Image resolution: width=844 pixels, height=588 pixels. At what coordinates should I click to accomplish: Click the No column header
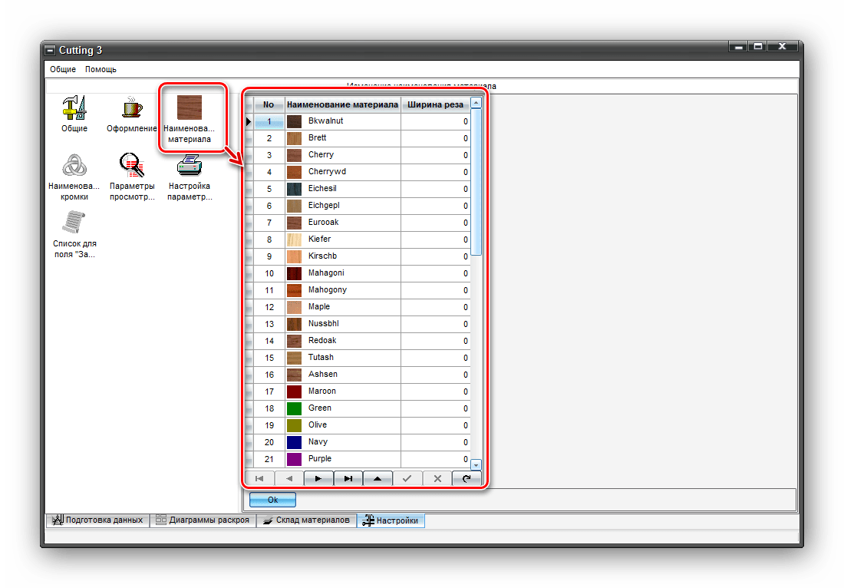click(269, 104)
